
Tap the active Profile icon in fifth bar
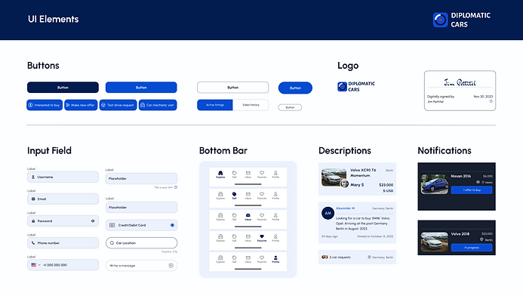coord(275,257)
